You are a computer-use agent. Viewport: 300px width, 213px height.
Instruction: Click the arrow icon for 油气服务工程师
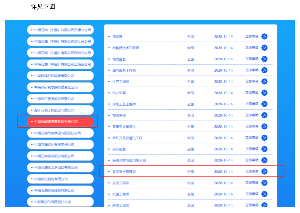coord(264,70)
